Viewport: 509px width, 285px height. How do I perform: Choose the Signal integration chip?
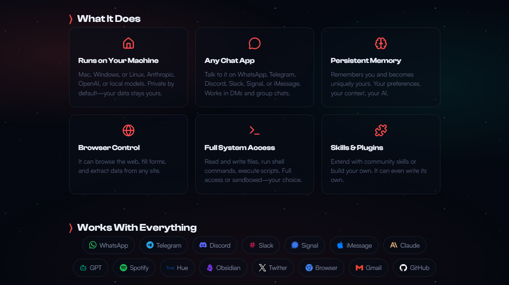click(x=305, y=245)
